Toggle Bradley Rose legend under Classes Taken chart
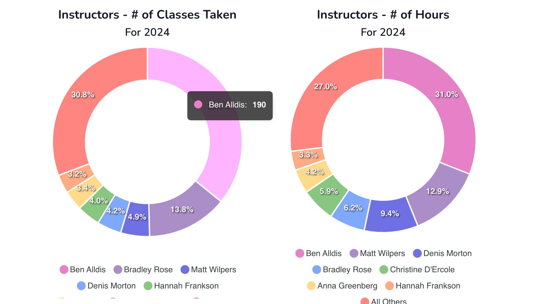Image resolution: width=542 pixels, height=304 pixels. pos(143,270)
